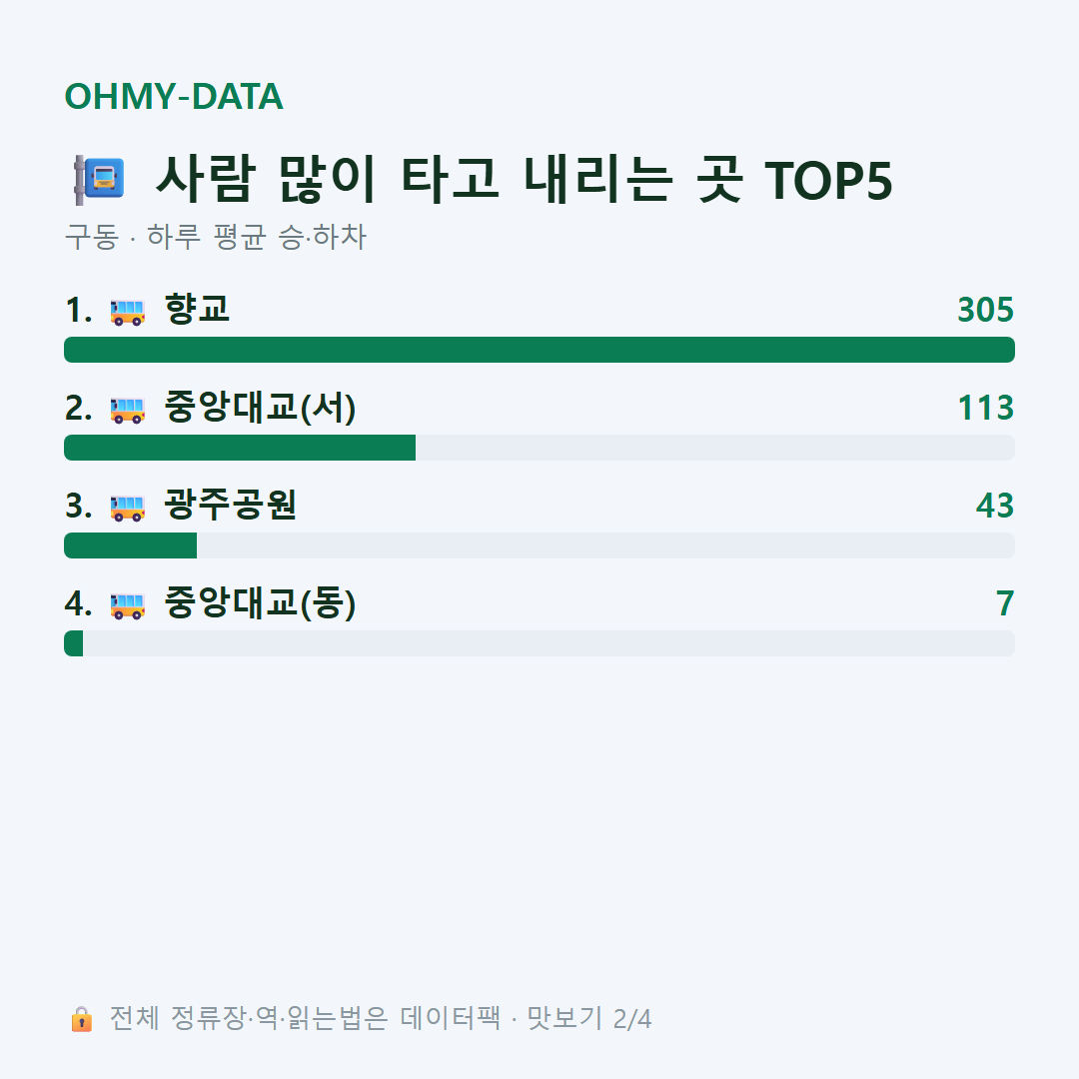Image resolution: width=1079 pixels, height=1079 pixels.
Task: Click the bus icon beside 광주공원
Action: click(128, 508)
